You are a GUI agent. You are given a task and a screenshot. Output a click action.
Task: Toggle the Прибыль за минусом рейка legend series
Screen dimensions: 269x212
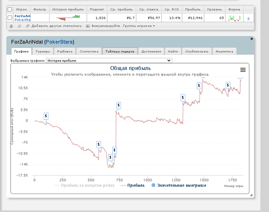(x=84, y=185)
